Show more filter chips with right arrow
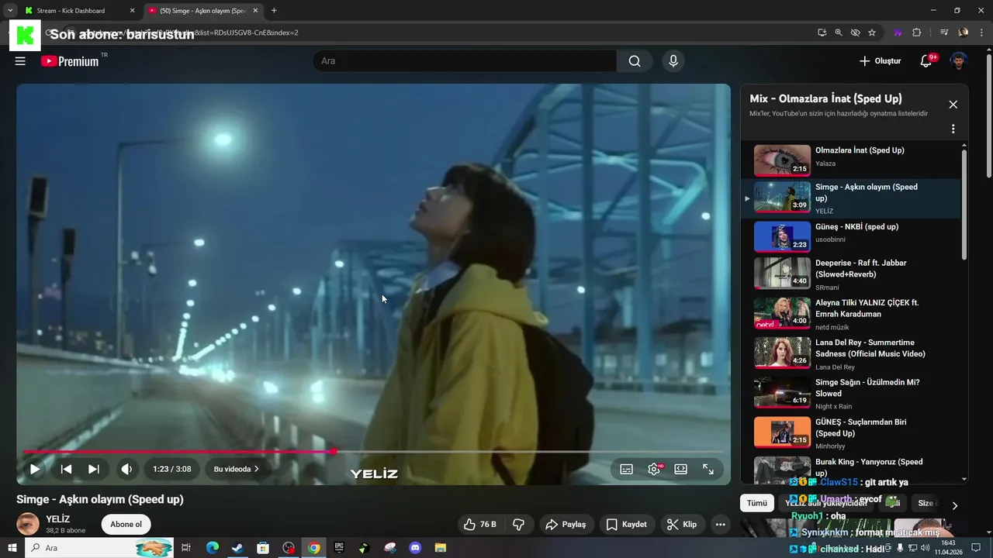Image resolution: width=993 pixels, height=558 pixels. (x=955, y=505)
